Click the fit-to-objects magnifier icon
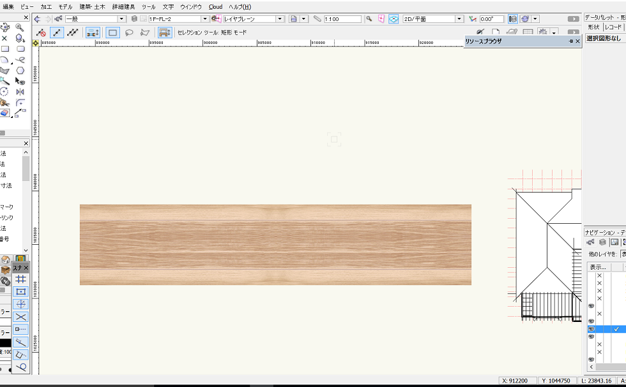The width and height of the screenshot is (626, 387). tap(369, 18)
